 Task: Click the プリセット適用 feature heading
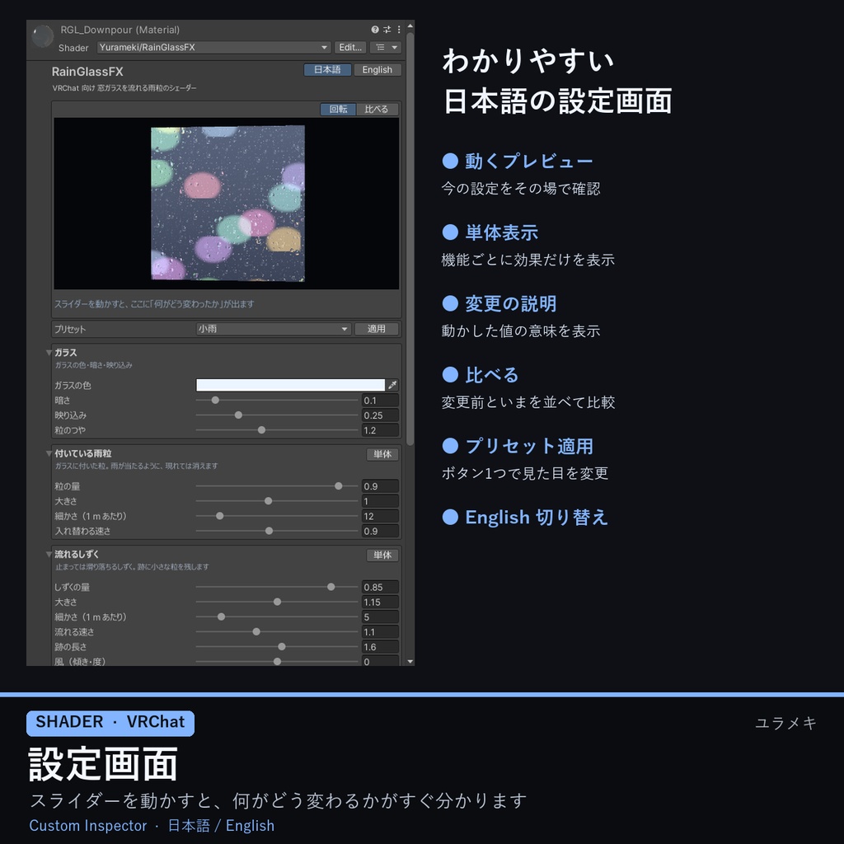coord(529,446)
